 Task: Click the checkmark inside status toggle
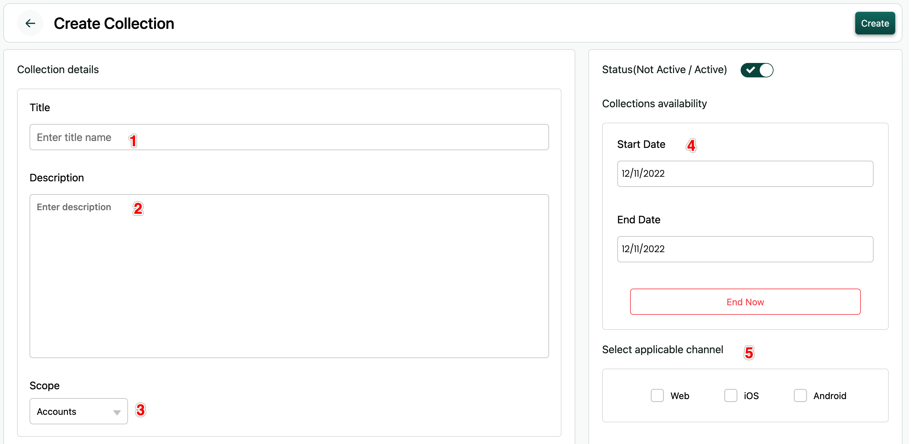(750, 70)
